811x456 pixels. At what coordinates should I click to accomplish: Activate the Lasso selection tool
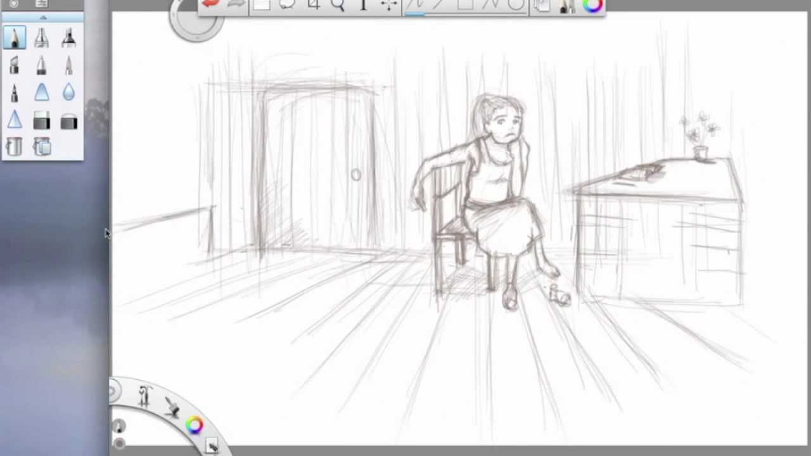tap(286, 6)
